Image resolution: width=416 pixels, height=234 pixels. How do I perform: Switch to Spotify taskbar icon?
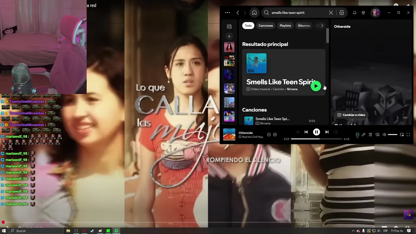116,231
